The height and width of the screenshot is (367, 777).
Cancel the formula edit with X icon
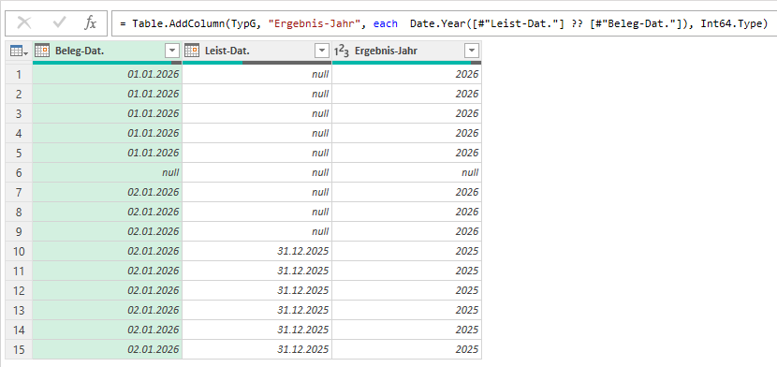[23, 22]
